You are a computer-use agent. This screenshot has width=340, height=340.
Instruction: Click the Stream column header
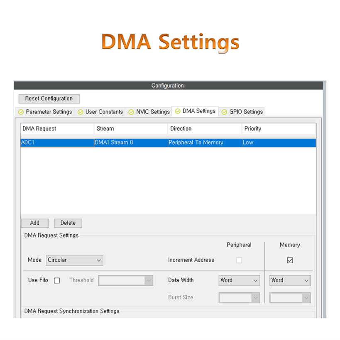131,129
